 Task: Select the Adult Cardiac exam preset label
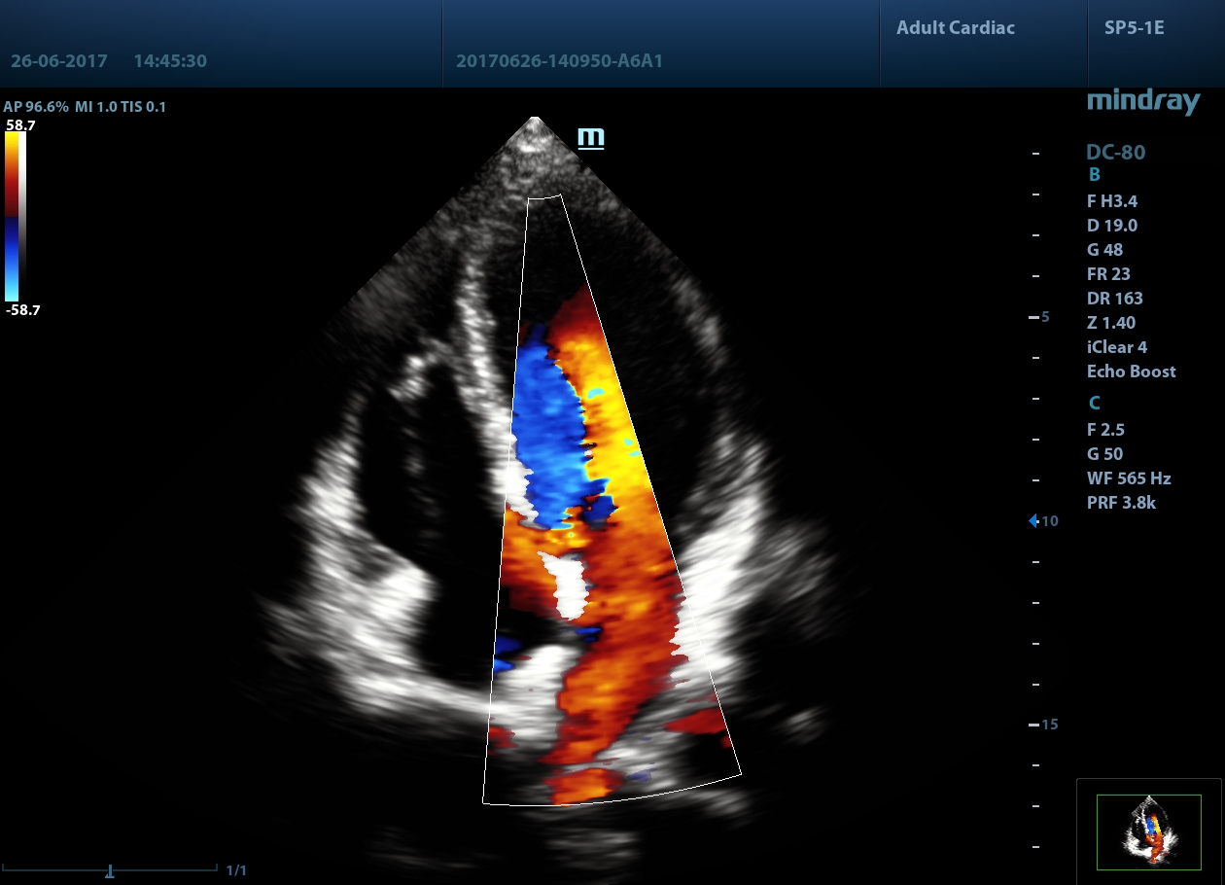[x=955, y=27]
